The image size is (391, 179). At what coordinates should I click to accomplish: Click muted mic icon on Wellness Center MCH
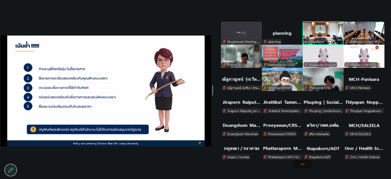pos(347,42)
